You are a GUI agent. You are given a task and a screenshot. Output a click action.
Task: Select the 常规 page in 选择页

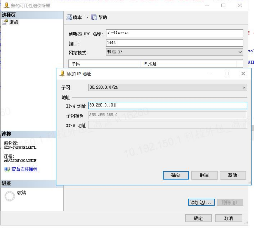pyautogui.click(x=14, y=22)
